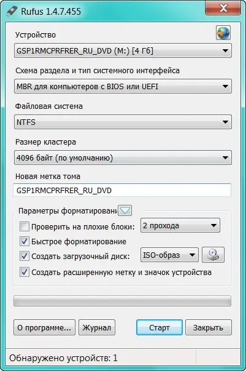Toggle create extended label and icon checkbox
Screen dimensions: 246x371
pyautogui.click(x=25, y=272)
